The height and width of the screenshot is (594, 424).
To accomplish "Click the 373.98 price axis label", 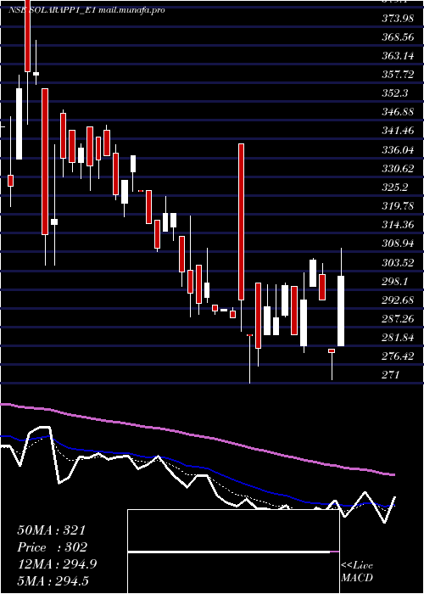I will click(398, 18).
